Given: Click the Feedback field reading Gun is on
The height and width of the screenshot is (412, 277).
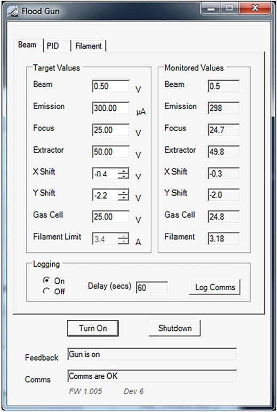Looking at the screenshot, I should [152, 354].
